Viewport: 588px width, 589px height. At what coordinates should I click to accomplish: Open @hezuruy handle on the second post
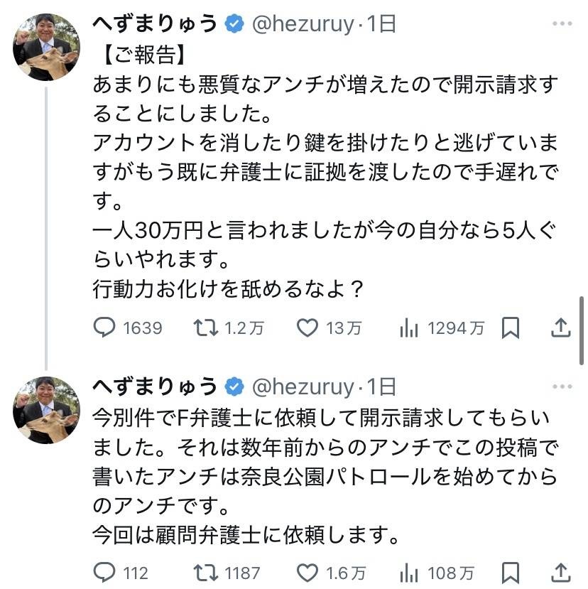pos(303,387)
